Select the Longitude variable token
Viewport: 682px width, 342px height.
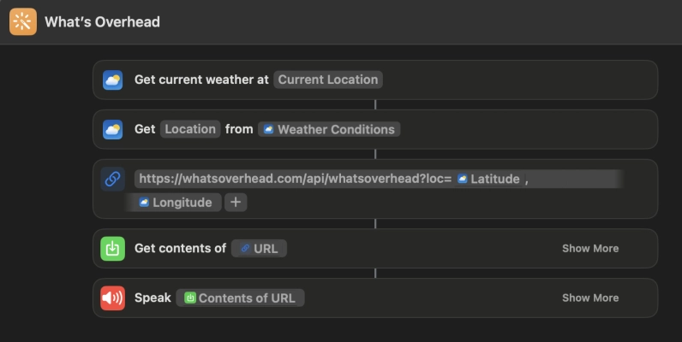(x=176, y=203)
